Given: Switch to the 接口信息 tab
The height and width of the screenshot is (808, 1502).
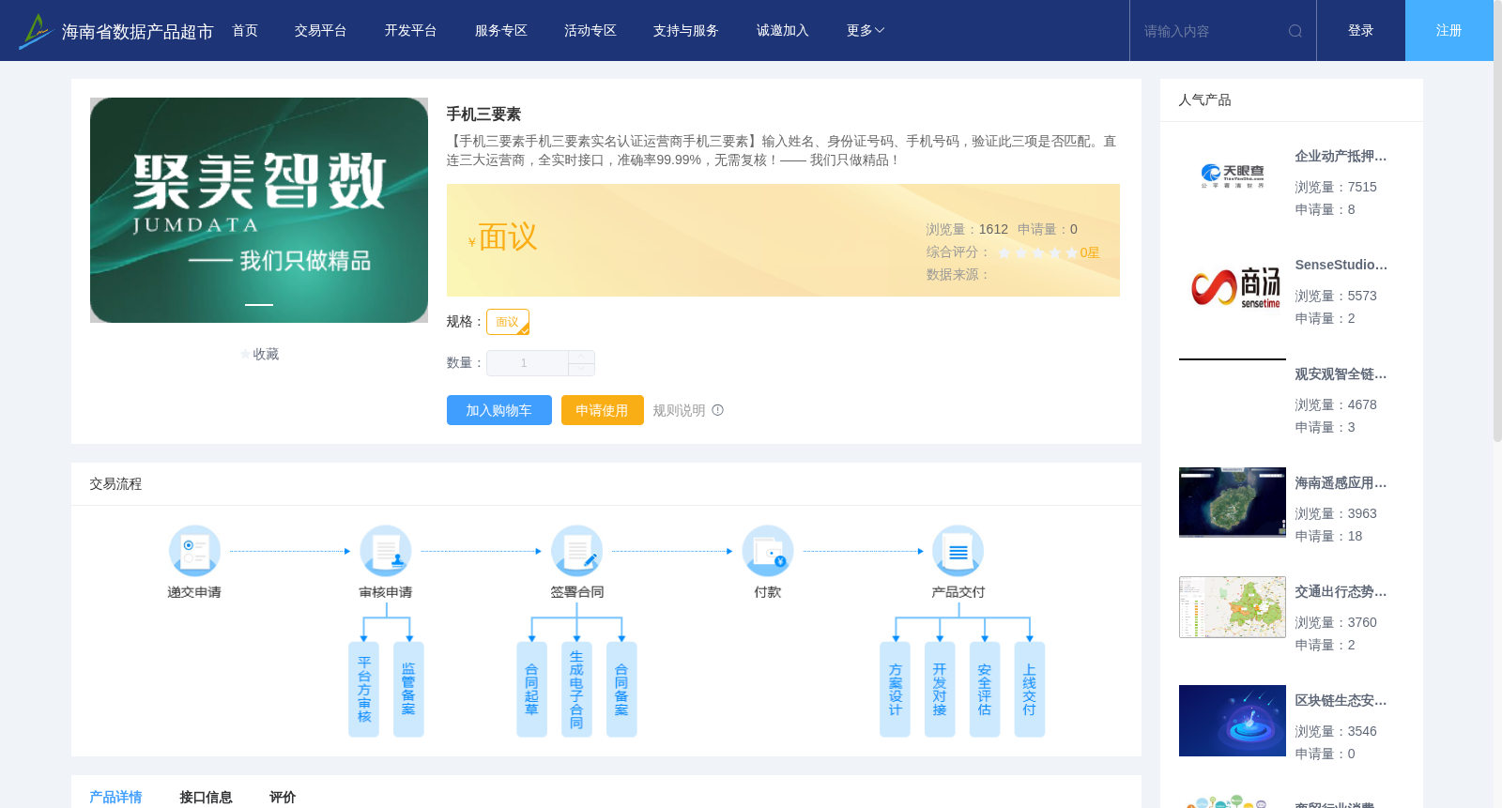Looking at the screenshot, I should [x=206, y=797].
